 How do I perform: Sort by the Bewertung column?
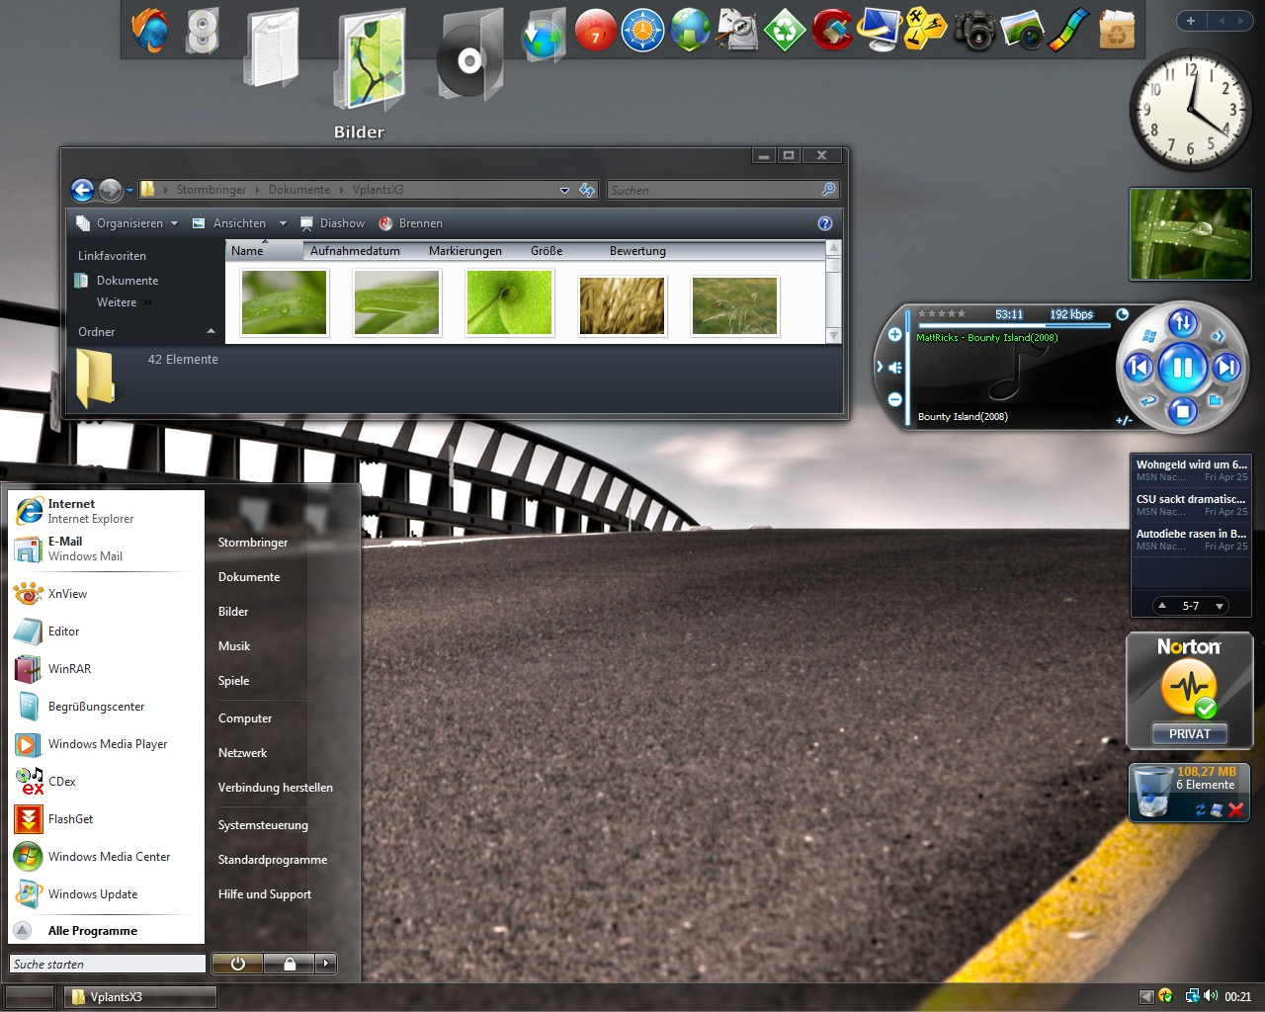coord(637,251)
